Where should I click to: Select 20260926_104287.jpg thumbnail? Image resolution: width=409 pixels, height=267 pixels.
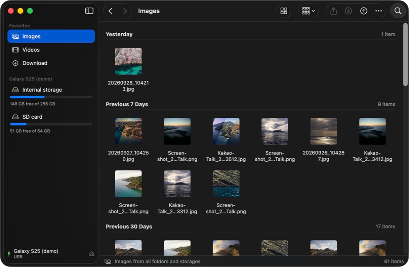point(323,131)
